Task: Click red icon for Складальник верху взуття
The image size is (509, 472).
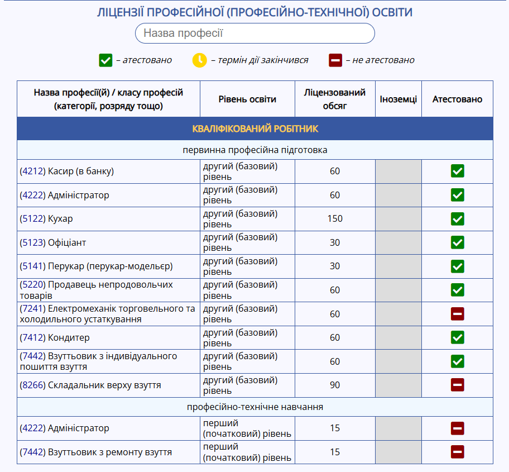Action: [457, 385]
